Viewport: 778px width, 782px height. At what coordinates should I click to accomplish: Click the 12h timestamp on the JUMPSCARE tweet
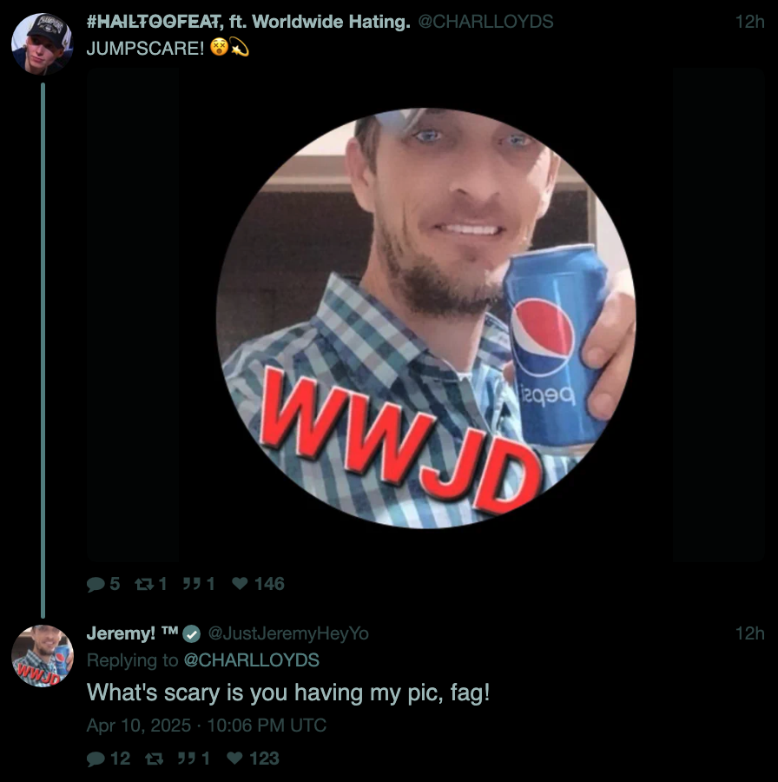749,22
